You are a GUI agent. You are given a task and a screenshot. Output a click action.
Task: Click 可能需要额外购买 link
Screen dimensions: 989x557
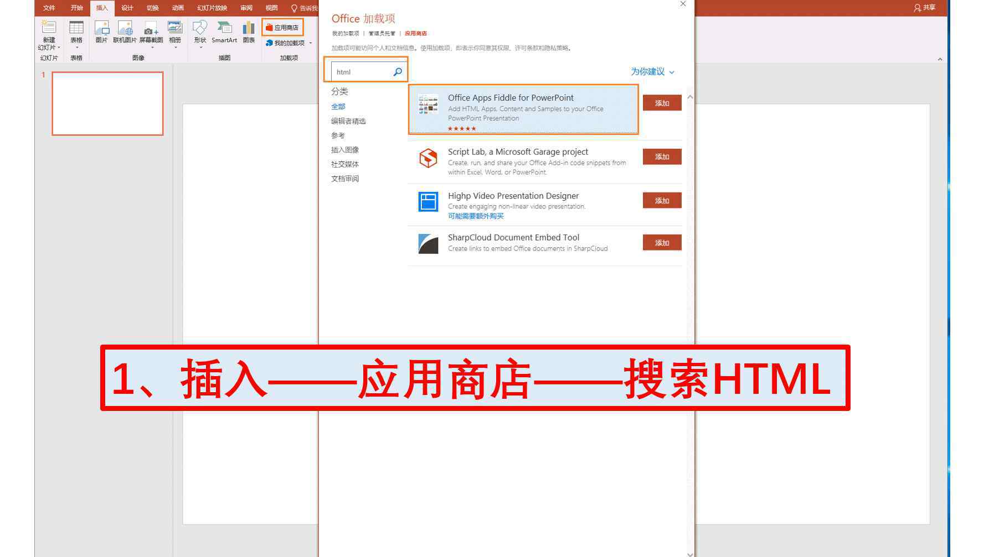(x=476, y=216)
